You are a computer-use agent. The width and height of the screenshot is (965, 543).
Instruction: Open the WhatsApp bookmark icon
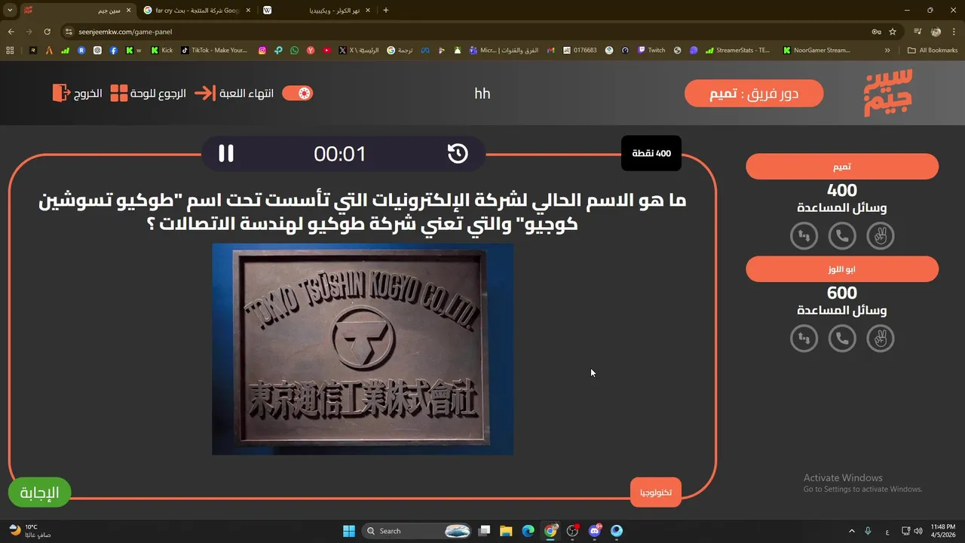294,51
